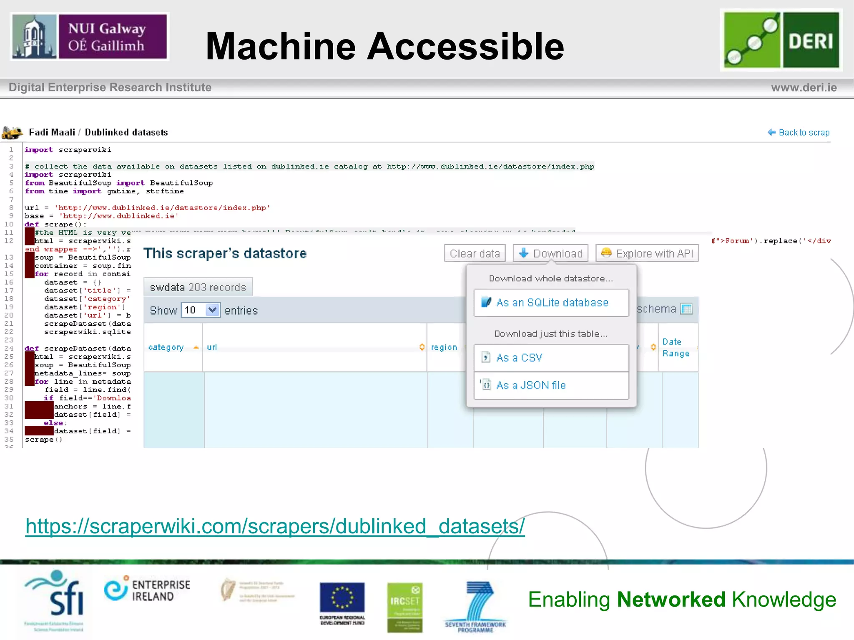
Task: Click the Download dropdown button
Action: [550, 253]
